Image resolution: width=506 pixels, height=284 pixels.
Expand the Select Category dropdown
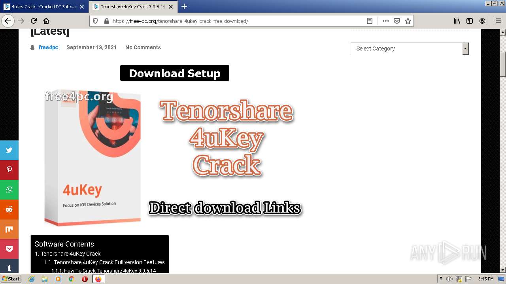(410, 49)
